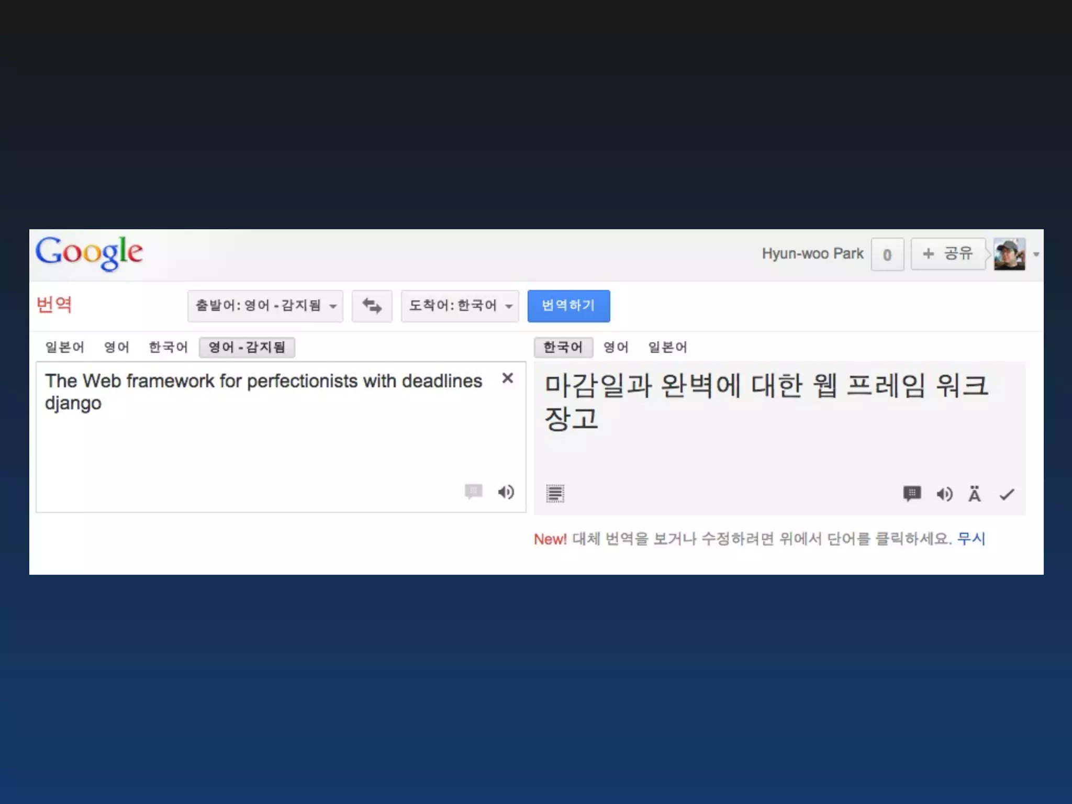Switch the source language to 일본어 tab

[64, 347]
